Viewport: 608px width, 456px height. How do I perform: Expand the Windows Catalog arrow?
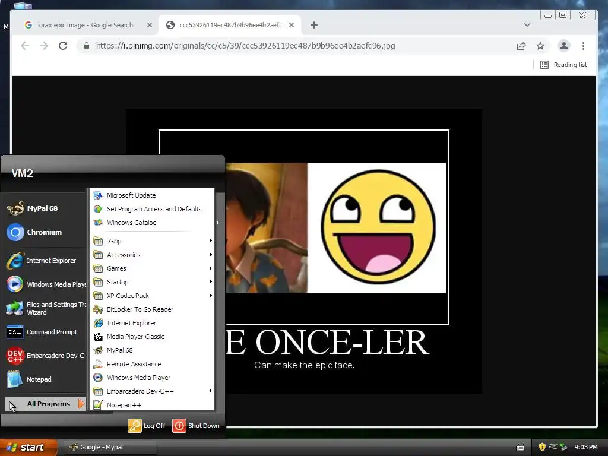[x=217, y=223]
